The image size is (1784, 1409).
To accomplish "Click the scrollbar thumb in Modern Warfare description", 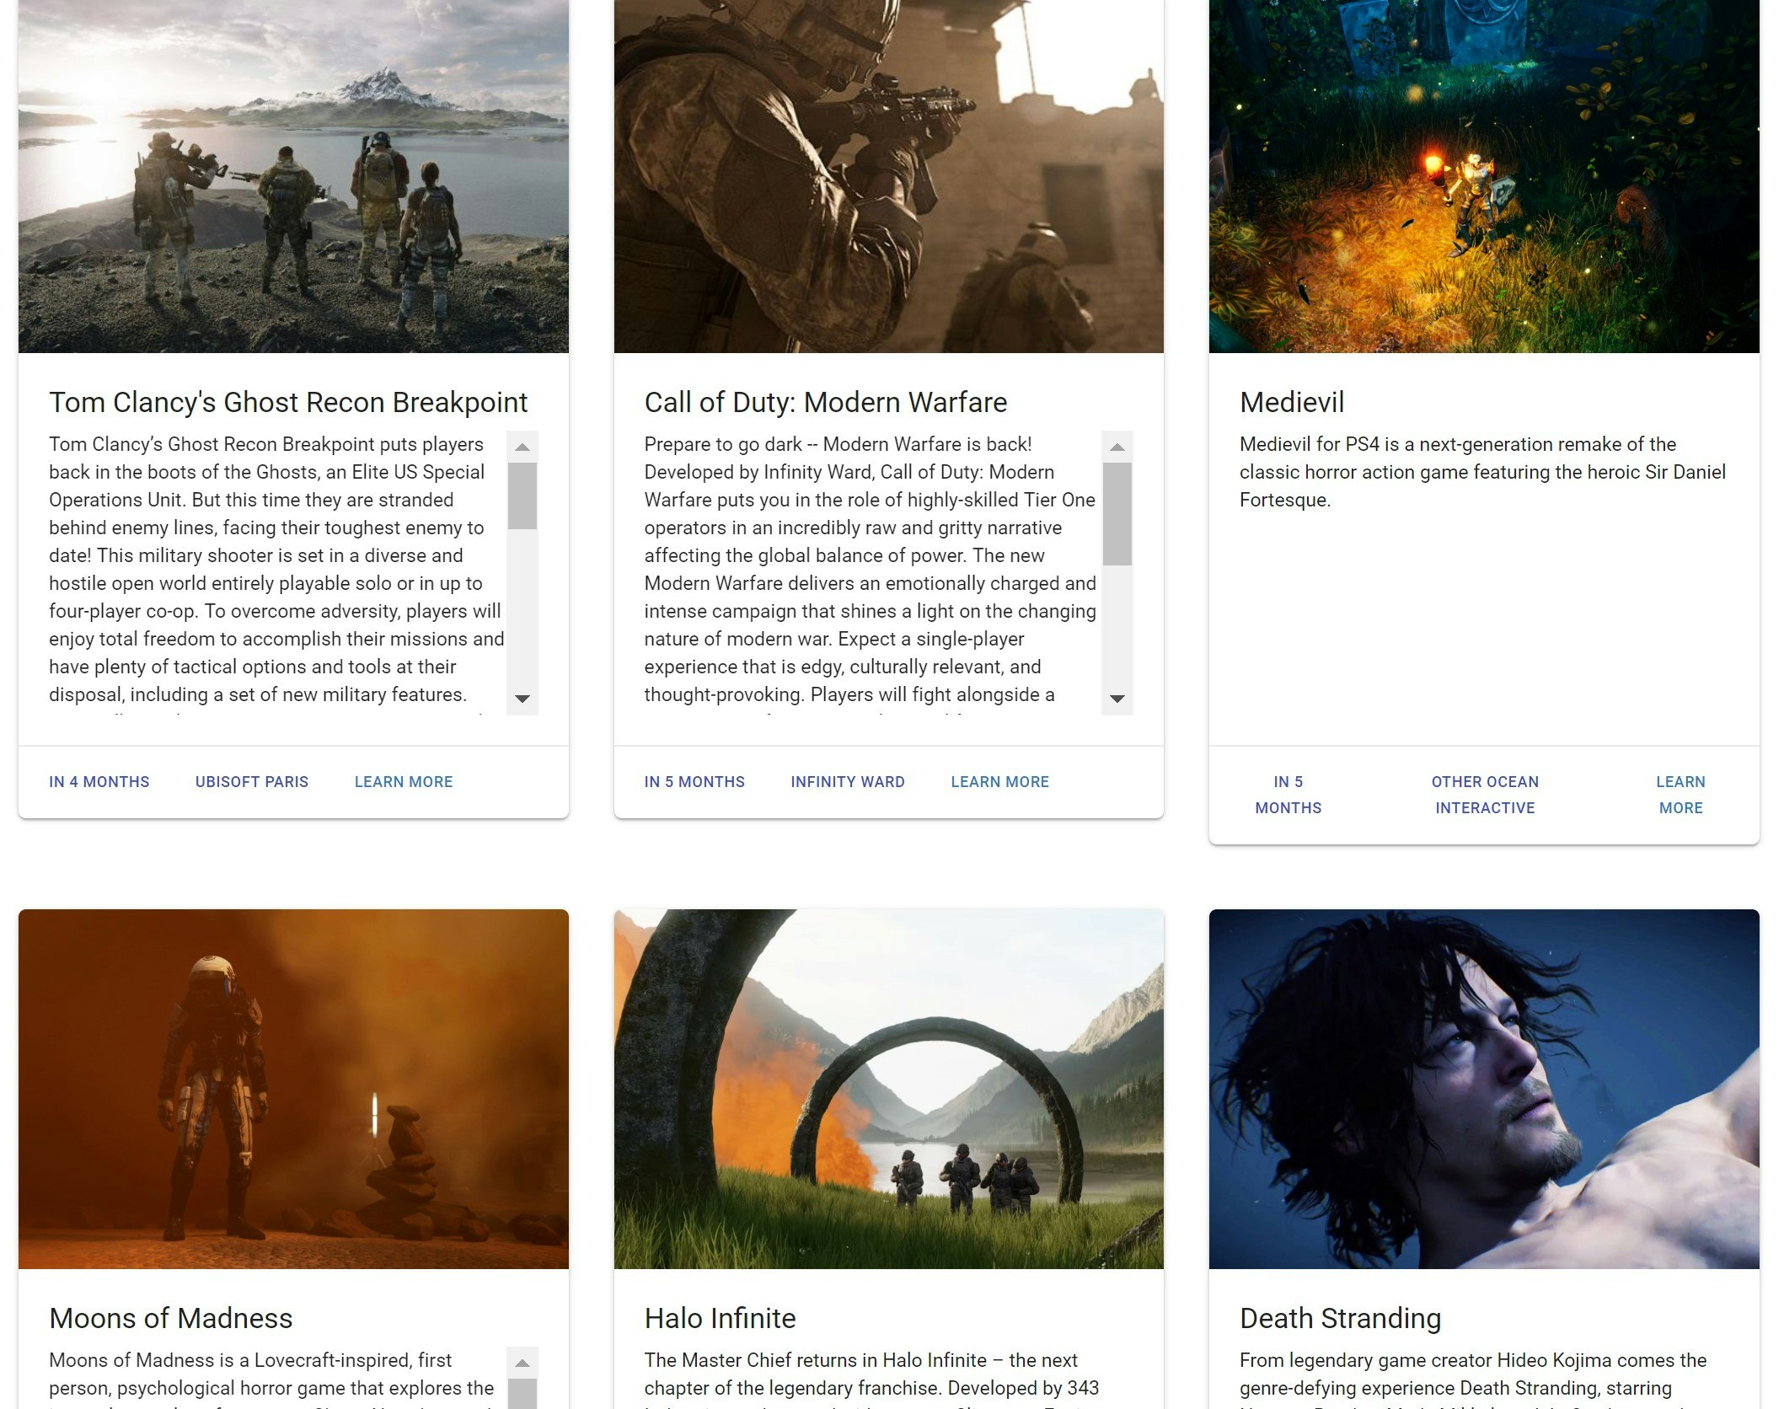I will coord(1118,514).
